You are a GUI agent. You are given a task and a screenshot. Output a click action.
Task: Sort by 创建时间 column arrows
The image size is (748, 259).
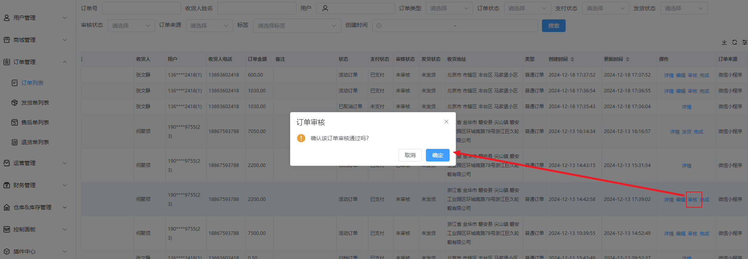572,59
